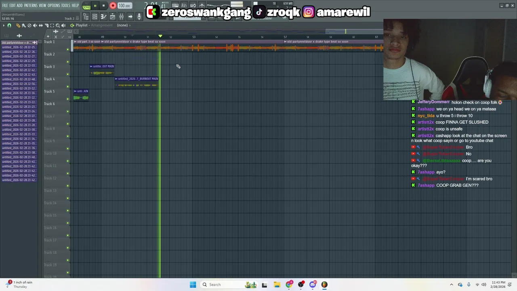Click the Windows Start button
Image resolution: width=517 pixels, height=291 pixels.
pos(193,285)
